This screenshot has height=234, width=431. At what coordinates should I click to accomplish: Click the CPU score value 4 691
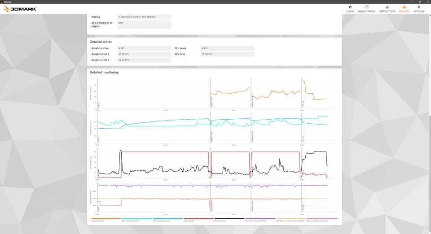coord(227,48)
